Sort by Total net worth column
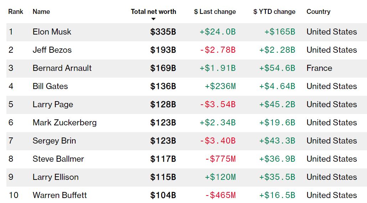 pos(153,11)
